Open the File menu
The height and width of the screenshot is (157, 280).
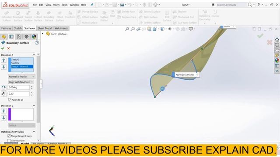click(x=35, y=5)
